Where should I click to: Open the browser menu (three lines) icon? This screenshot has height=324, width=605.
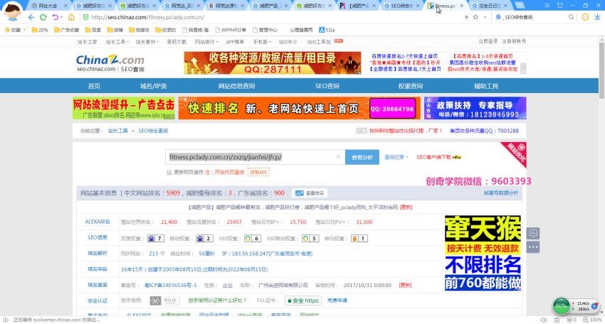(x=547, y=6)
